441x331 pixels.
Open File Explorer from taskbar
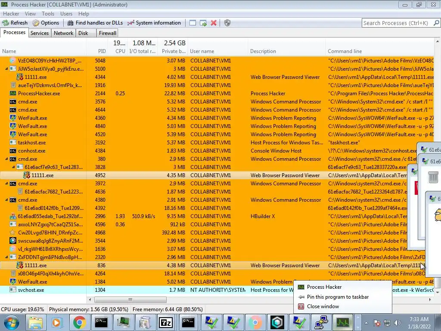tap(36, 322)
